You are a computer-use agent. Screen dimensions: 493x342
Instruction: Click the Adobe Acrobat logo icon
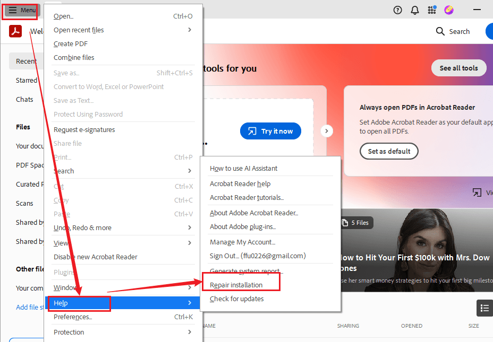[15, 31]
